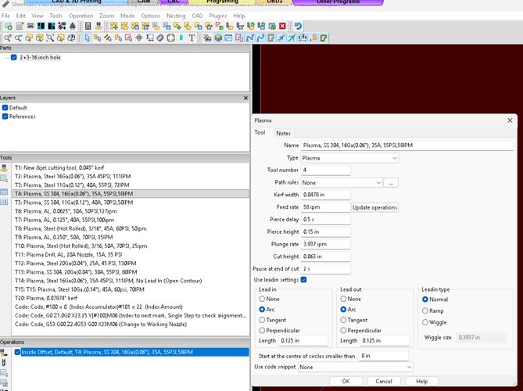Click the Lead in Length input field
This screenshot has width=523, height=391.
click(x=303, y=341)
